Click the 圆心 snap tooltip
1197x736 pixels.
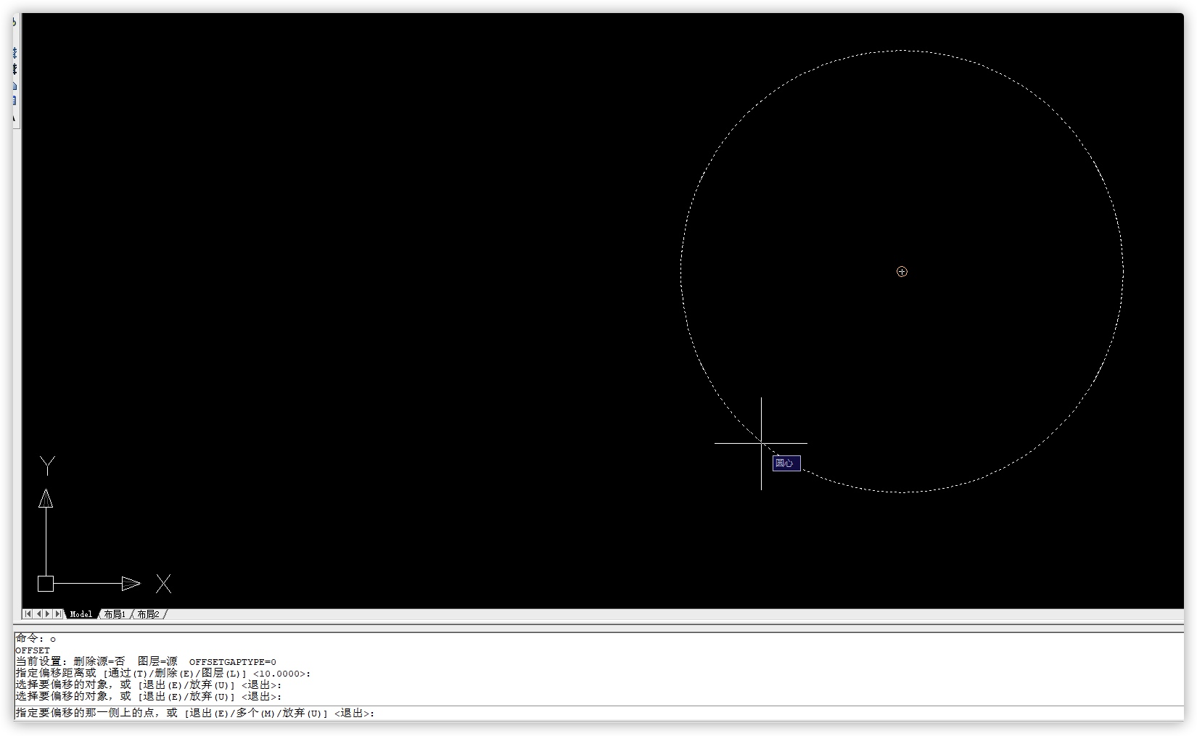coord(786,463)
